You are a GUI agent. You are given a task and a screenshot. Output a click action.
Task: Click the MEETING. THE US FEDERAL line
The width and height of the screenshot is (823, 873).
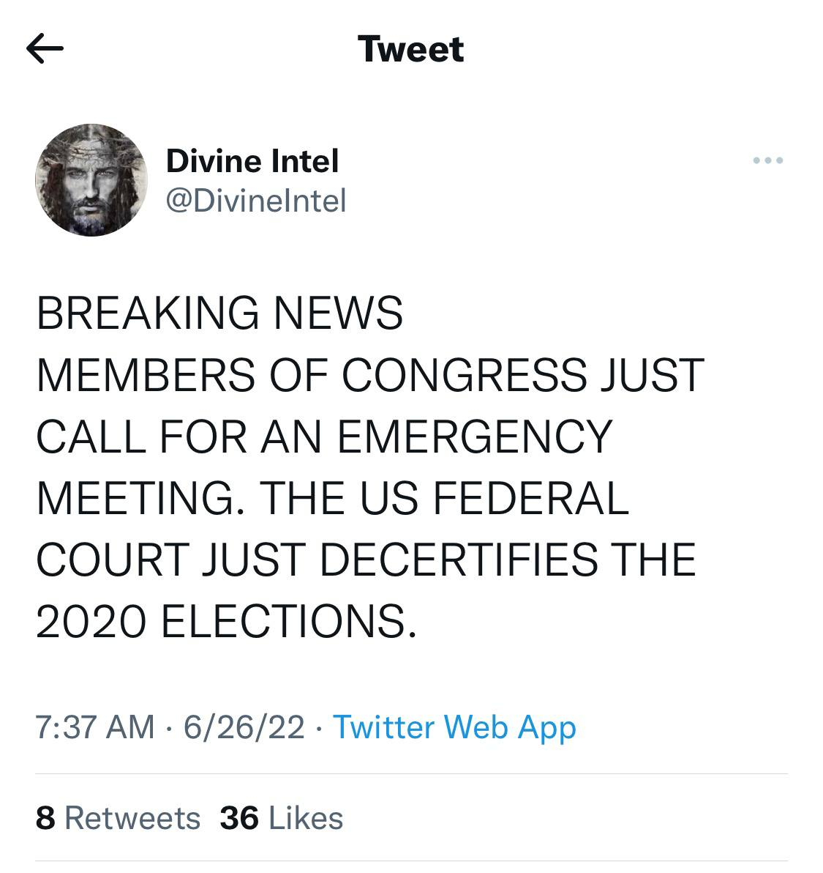click(x=332, y=498)
